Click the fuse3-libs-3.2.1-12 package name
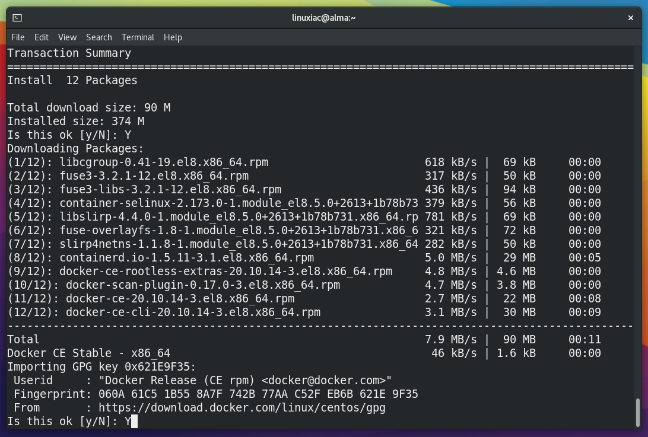 pyautogui.click(x=170, y=190)
